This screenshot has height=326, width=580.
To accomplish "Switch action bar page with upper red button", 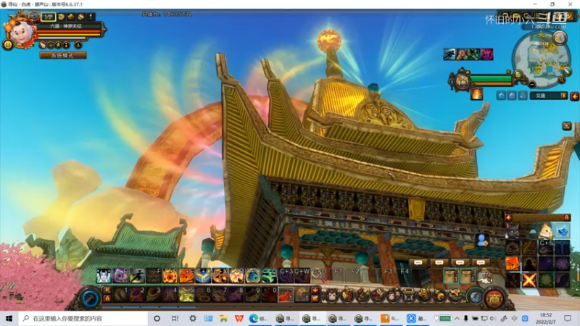I will [107, 291].
